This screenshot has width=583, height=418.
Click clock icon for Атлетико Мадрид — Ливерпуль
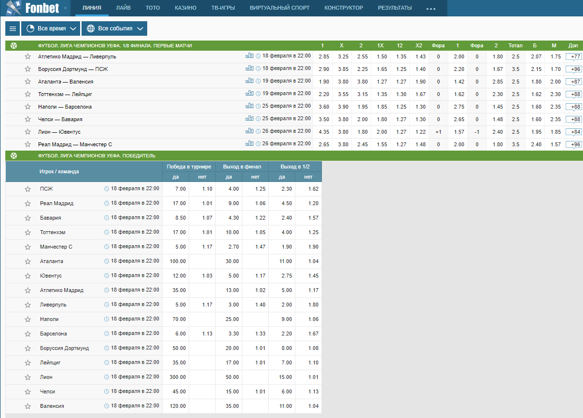258,56
